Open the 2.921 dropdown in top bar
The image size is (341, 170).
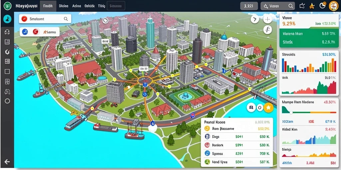point(249,6)
